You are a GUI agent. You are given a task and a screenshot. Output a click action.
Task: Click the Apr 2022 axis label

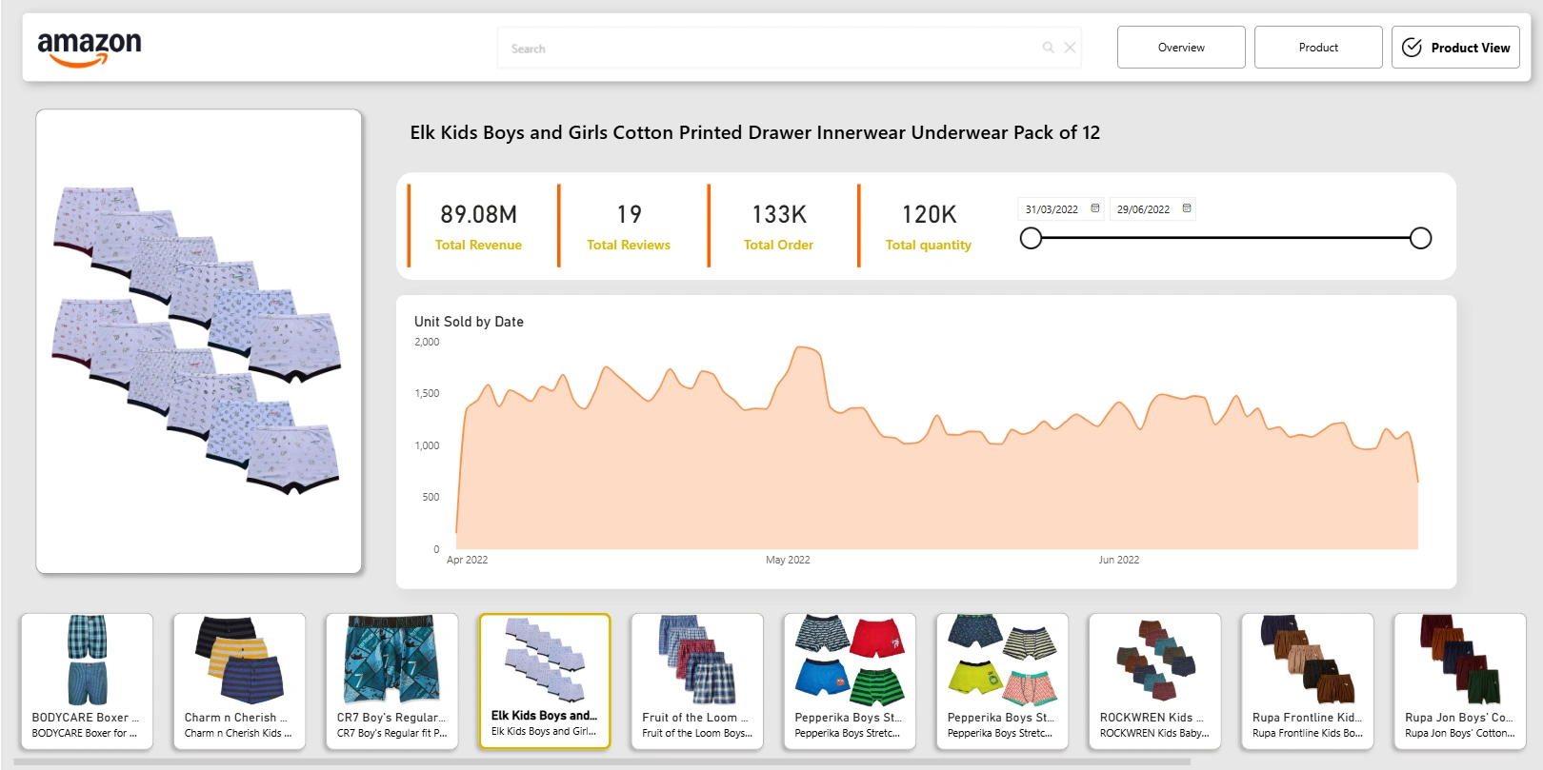[x=467, y=560]
